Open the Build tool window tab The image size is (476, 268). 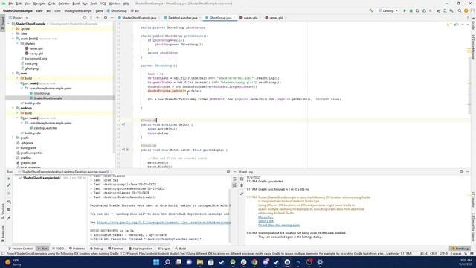pos(181,249)
